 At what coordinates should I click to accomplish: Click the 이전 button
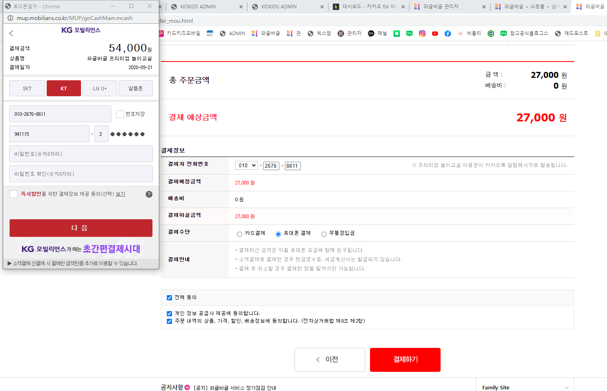[330, 360]
